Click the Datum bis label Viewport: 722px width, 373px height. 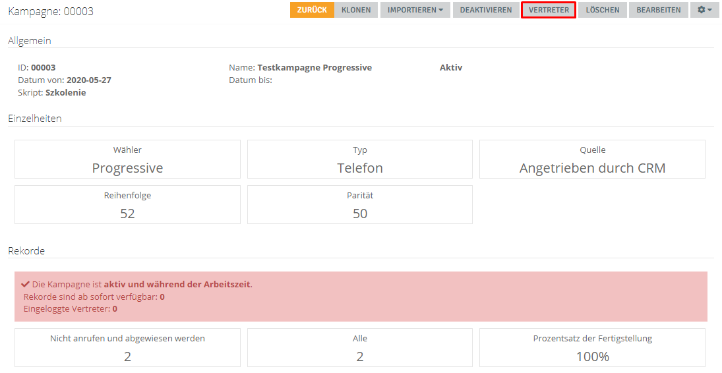251,80
